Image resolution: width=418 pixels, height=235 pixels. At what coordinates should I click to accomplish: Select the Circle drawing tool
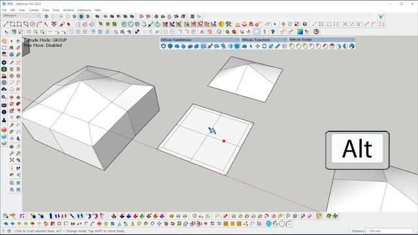[x=33, y=24]
